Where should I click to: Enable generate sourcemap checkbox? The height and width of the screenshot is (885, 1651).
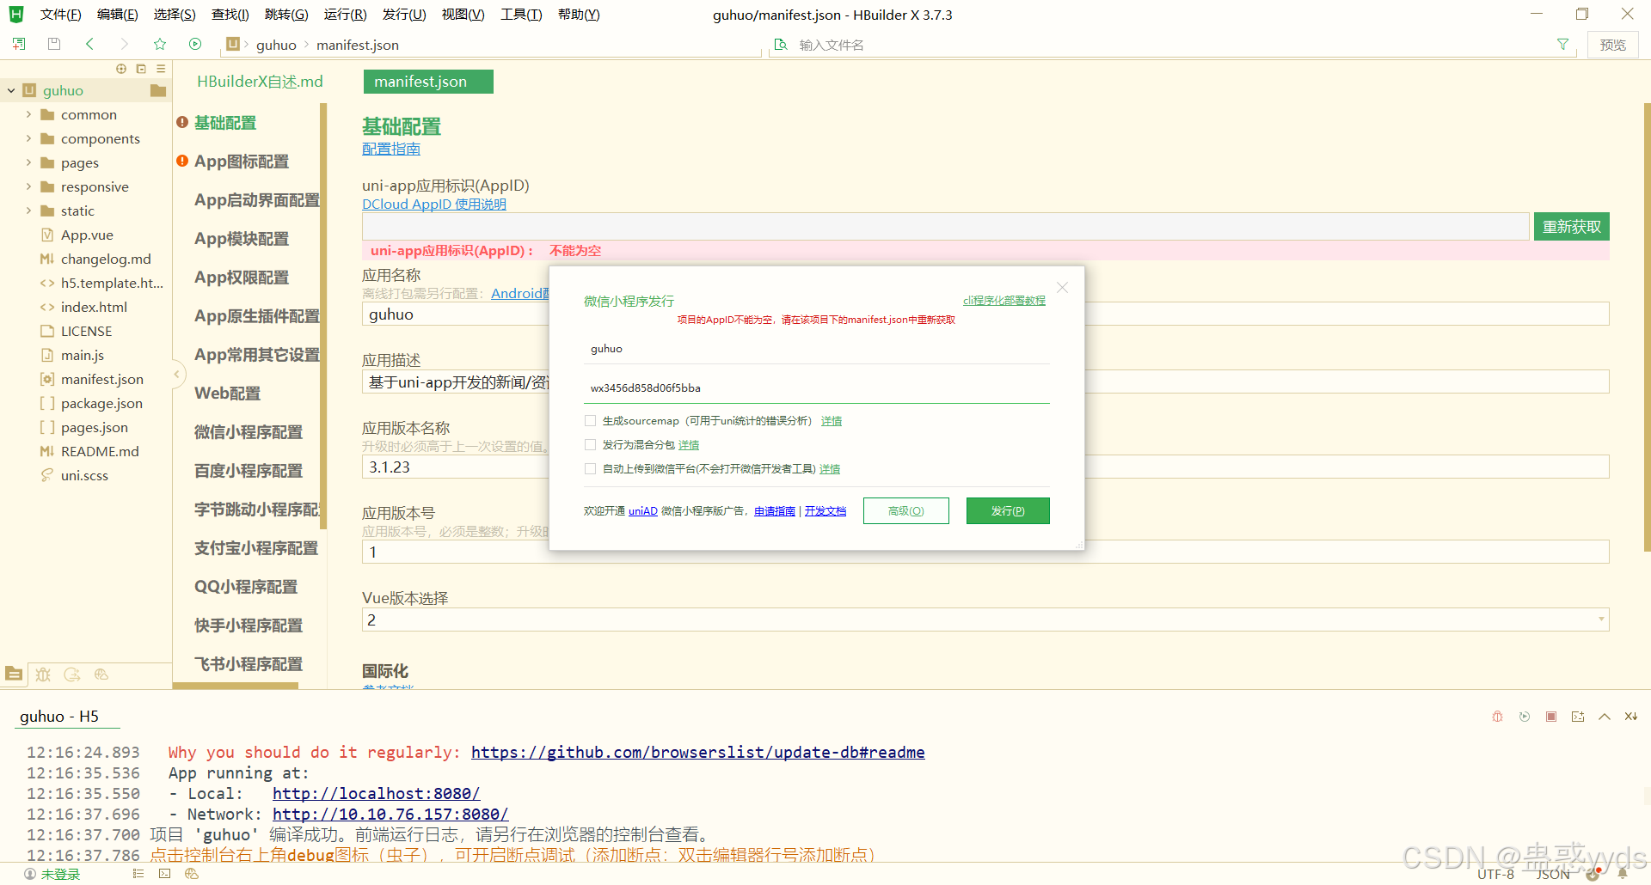[590, 420]
